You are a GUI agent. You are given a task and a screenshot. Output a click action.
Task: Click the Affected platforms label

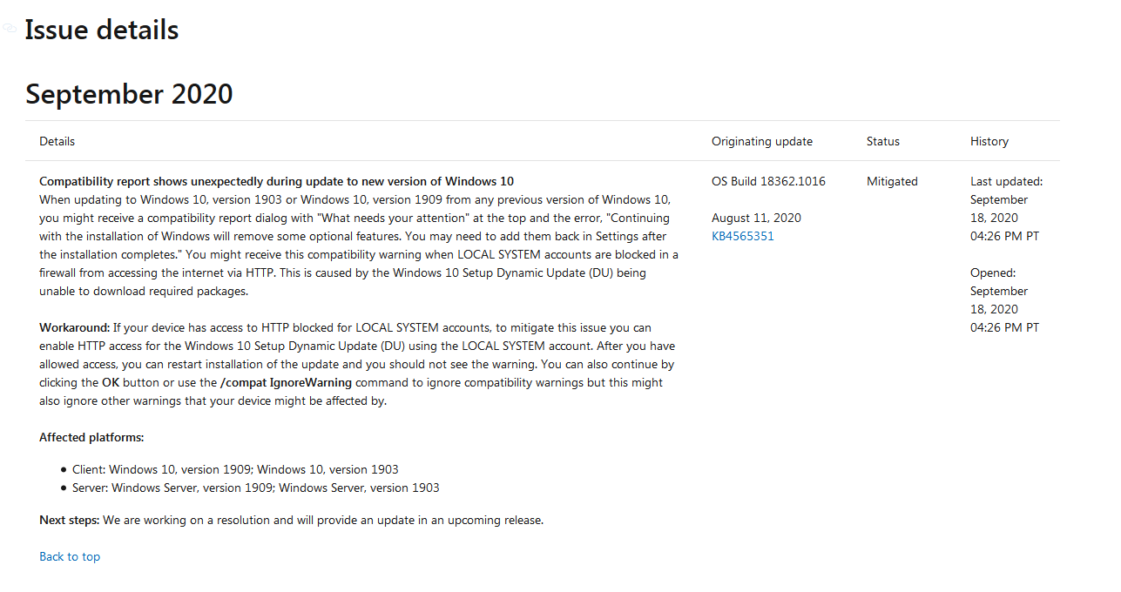click(91, 437)
